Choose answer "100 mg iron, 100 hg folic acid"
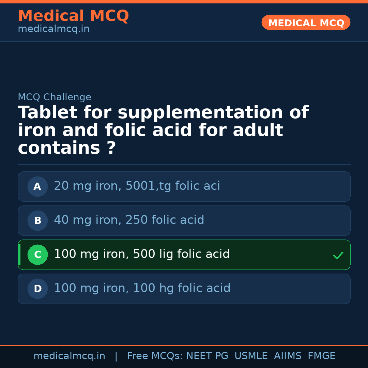The width and height of the screenshot is (368, 368). tap(142, 288)
